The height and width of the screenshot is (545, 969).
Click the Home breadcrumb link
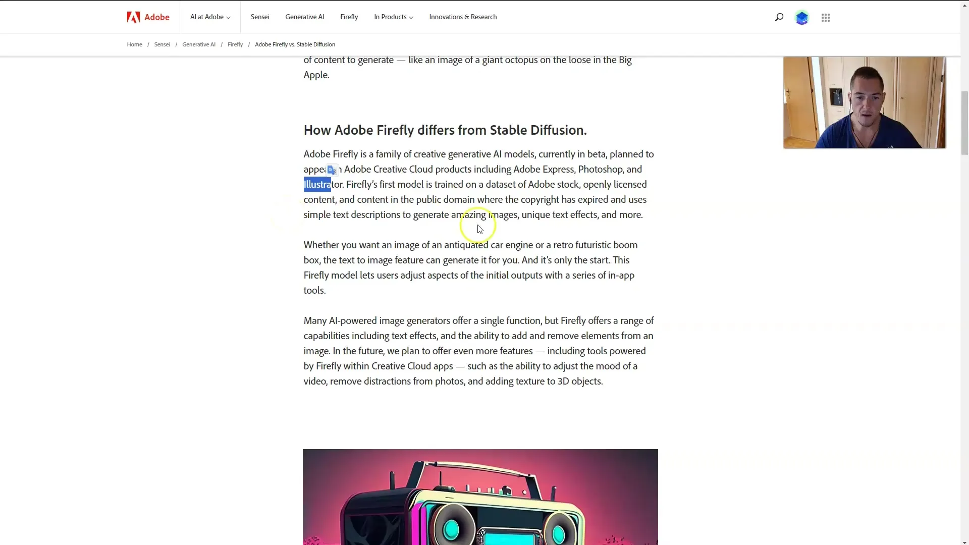135,44
